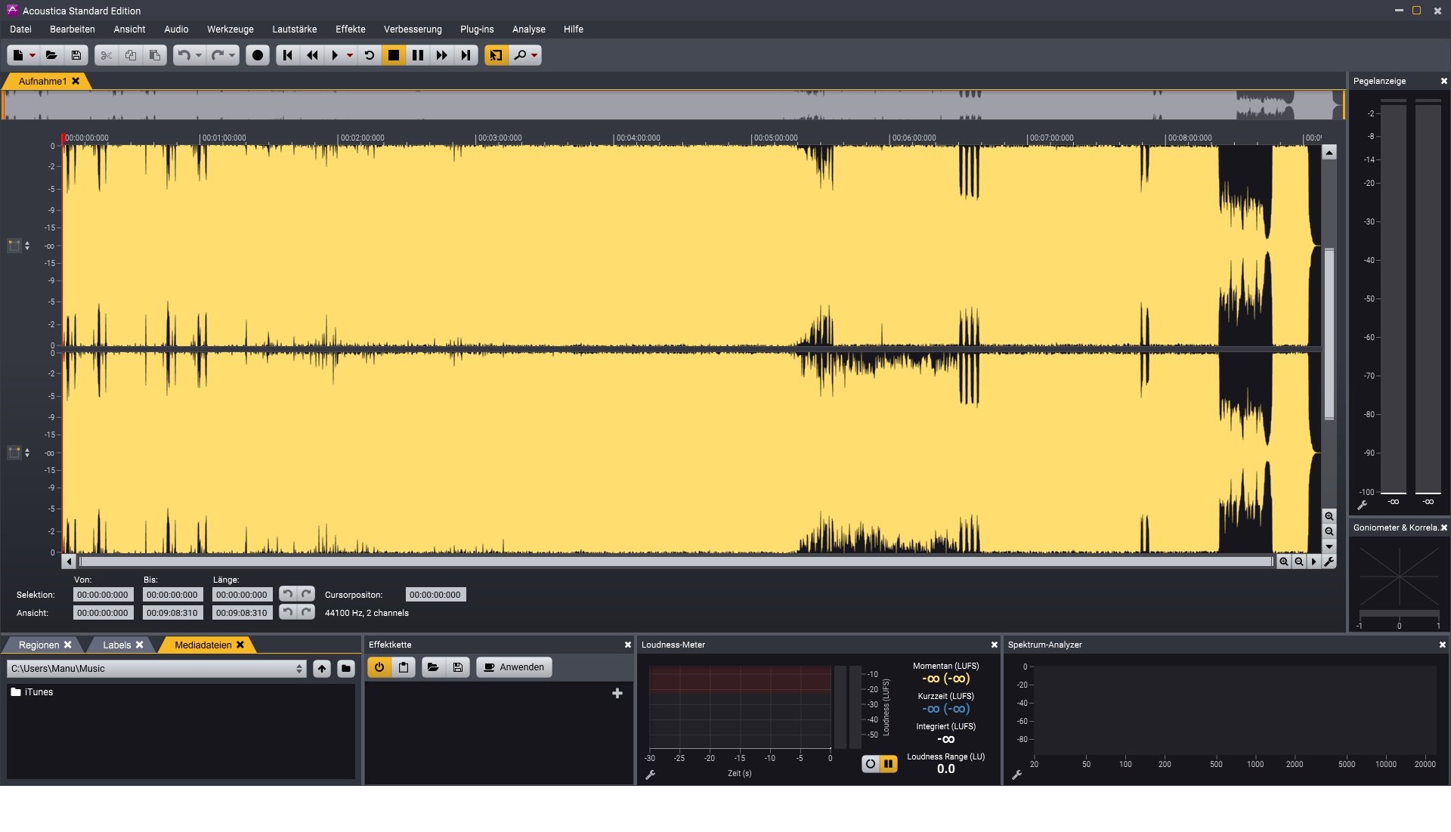Add effect with plus icon
The height and width of the screenshot is (832, 1451).
tap(617, 693)
